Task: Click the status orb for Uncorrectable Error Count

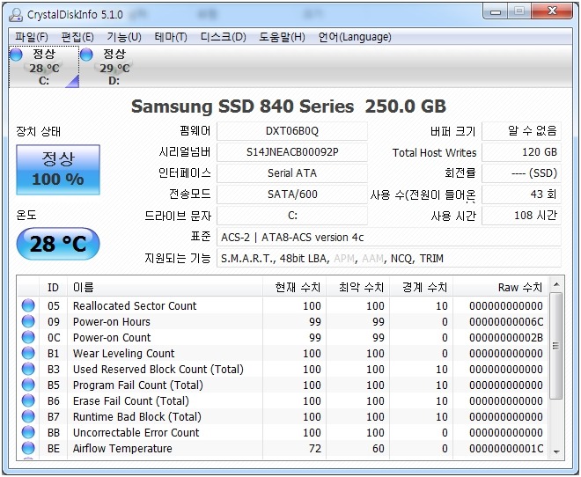Action: click(28, 432)
